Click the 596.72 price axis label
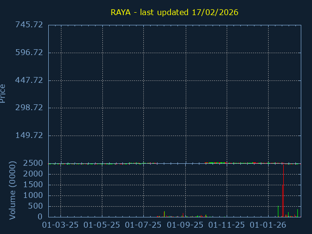312x234 pixels. click(29, 53)
